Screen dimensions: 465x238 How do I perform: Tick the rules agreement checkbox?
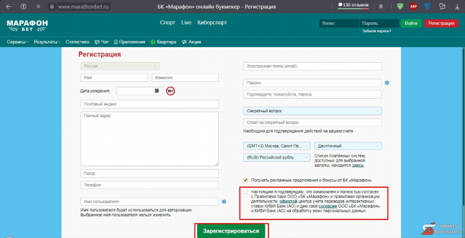(246, 192)
